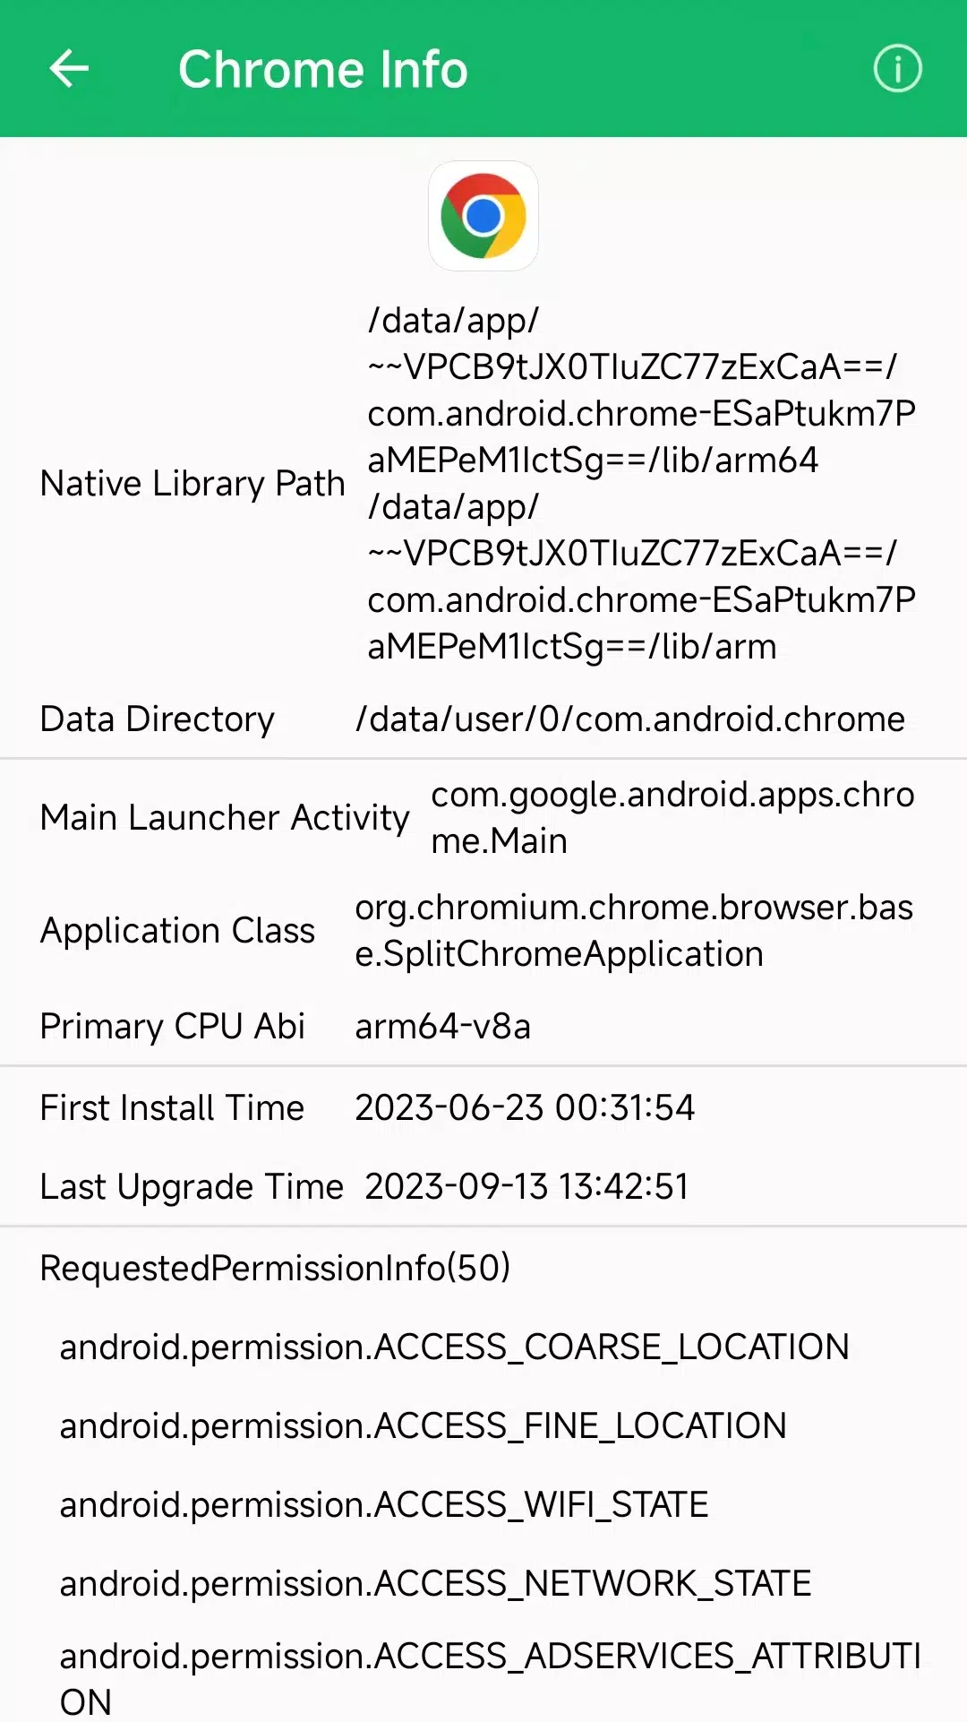
Task: Select the native library path value
Action: [641, 483]
